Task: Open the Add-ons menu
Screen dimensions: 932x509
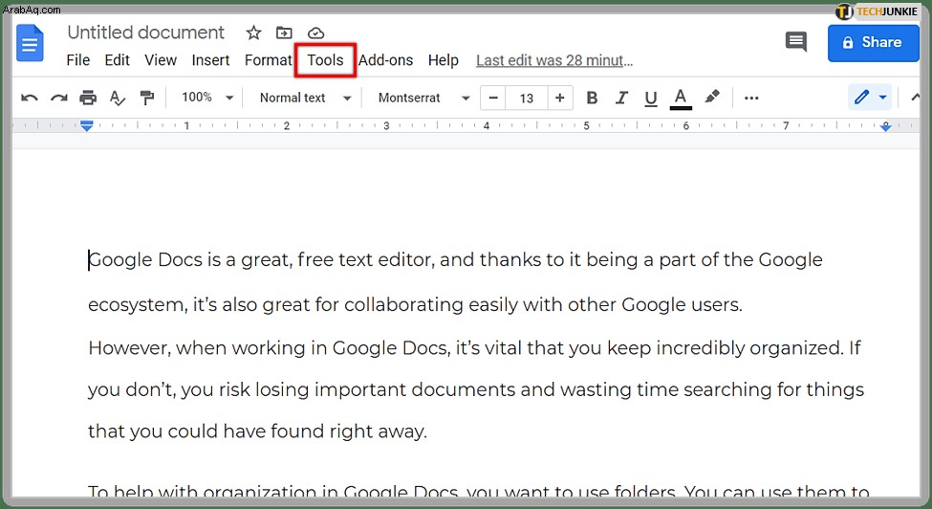Action: pos(385,60)
